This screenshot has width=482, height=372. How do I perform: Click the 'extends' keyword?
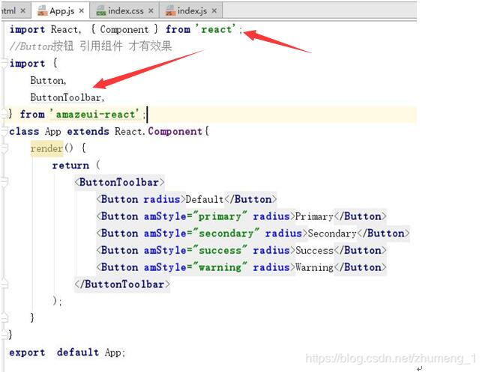88,132
